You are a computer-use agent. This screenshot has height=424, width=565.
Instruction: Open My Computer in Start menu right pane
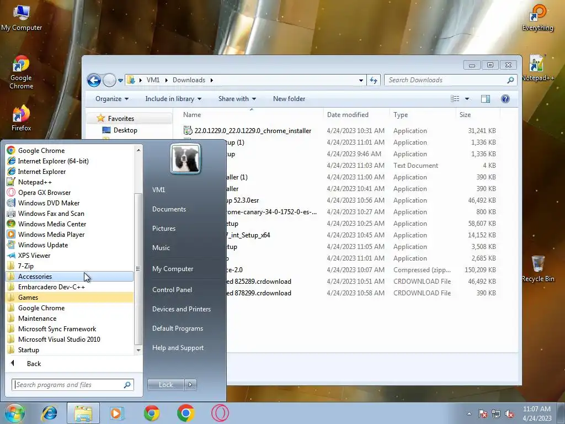[173, 269]
